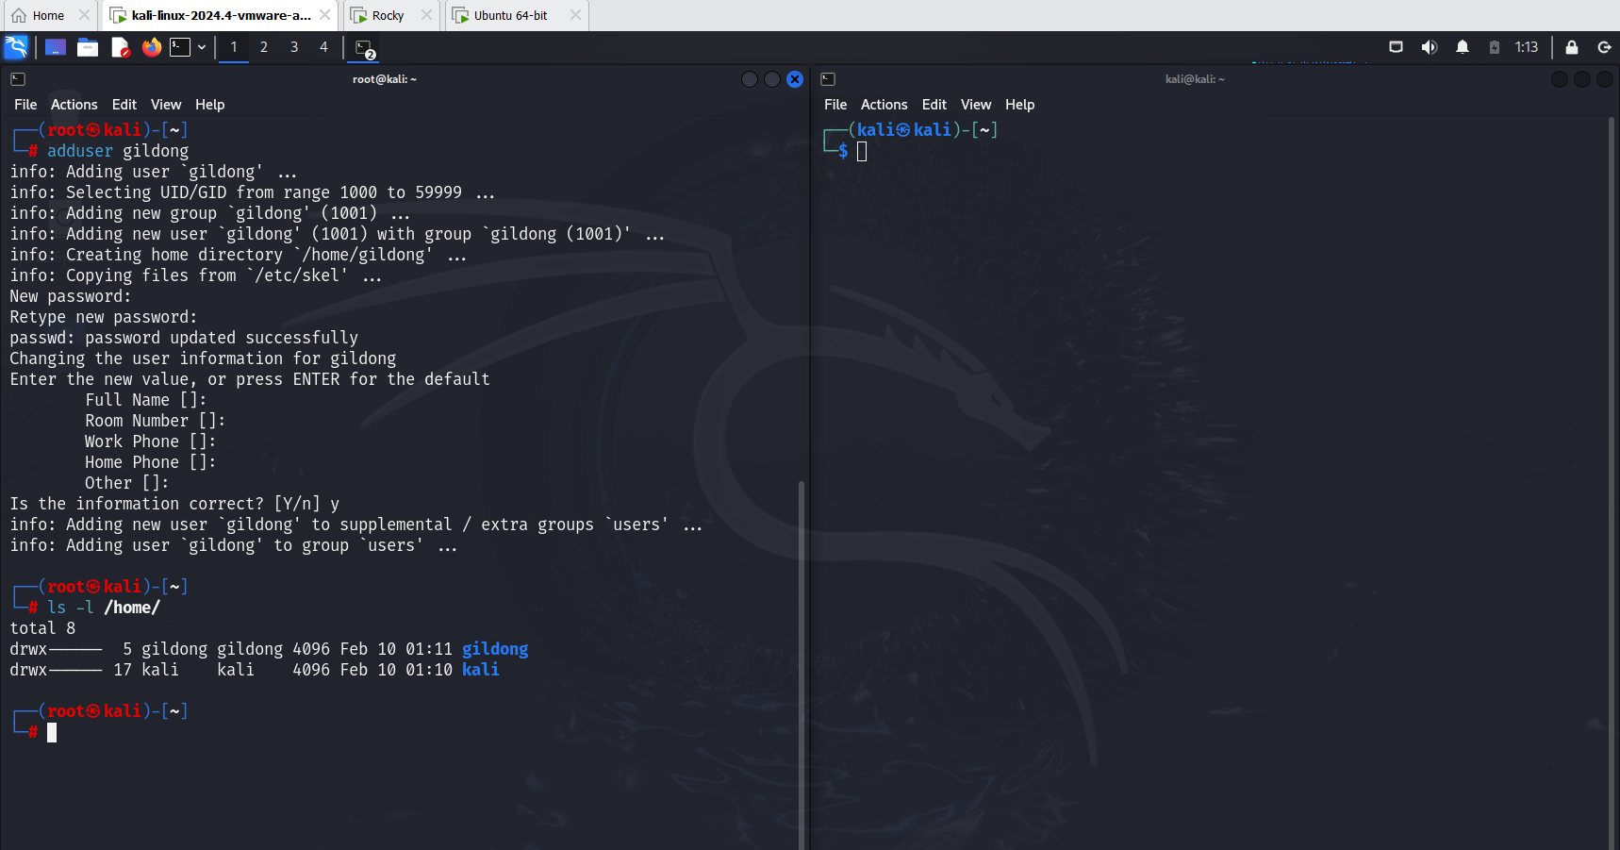Click the panel clock showing 1:13
Screen dimensions: 1620x850
(x=1527, y=47)
